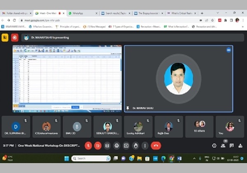The image size is (247, 173).
Task: Select the shared SPSS presentation thumbnail
Action: [67, 79]
